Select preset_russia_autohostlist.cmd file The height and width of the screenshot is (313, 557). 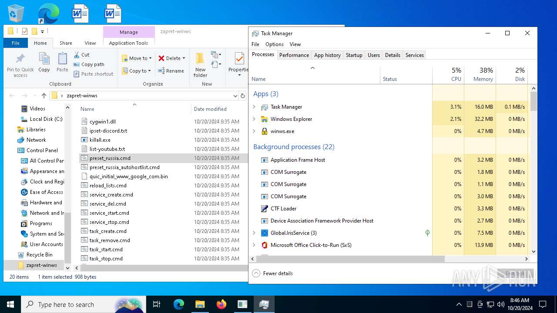point(124,167)
